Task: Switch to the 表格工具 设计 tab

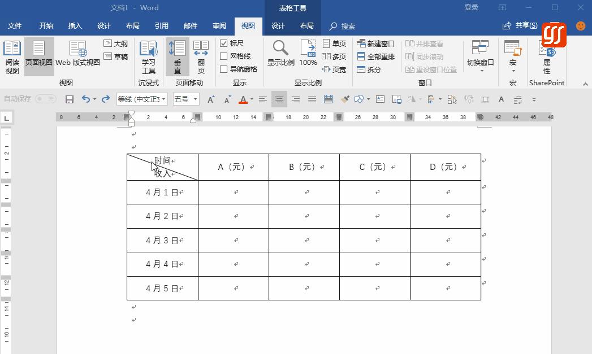Action: click(x=278, y=25)
